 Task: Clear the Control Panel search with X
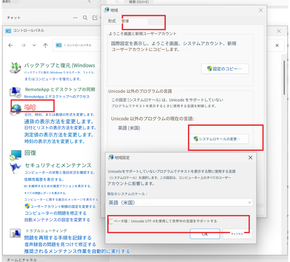pos(277,45)
